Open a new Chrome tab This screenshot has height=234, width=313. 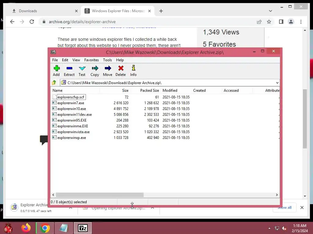click(x=161, y=11)
